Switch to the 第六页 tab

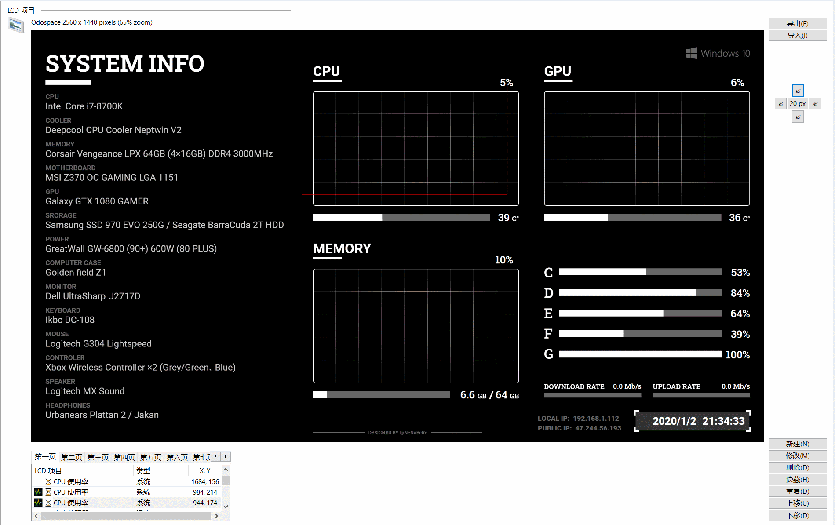[x=177, y=457]
